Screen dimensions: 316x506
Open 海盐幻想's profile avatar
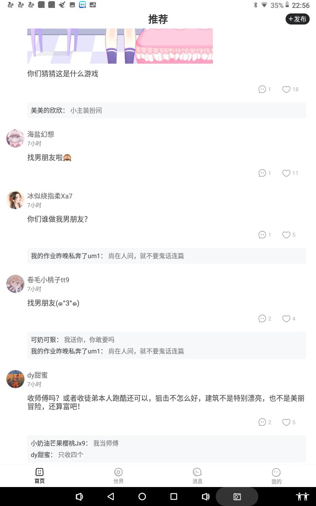click(x=15, y=138)
